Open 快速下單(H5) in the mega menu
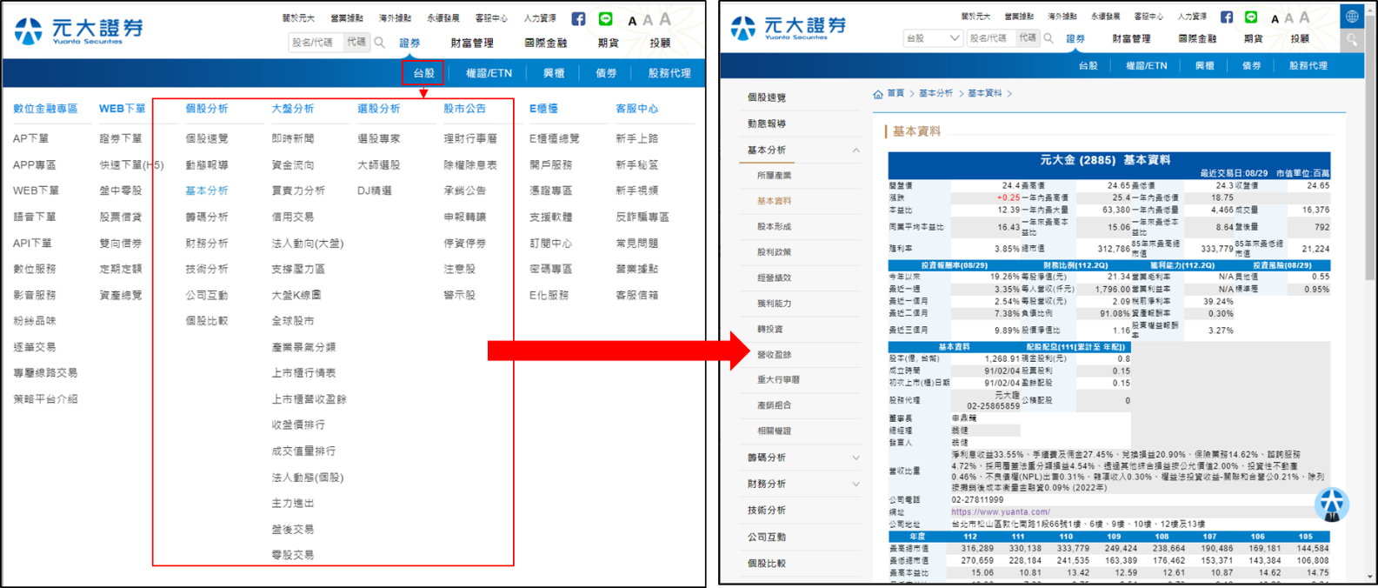The image size is (1378, 588). point(131,164)
